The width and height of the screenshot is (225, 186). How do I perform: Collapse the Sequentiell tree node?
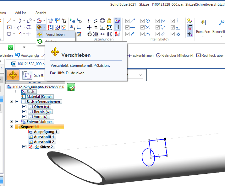click(x=12, y=127)
